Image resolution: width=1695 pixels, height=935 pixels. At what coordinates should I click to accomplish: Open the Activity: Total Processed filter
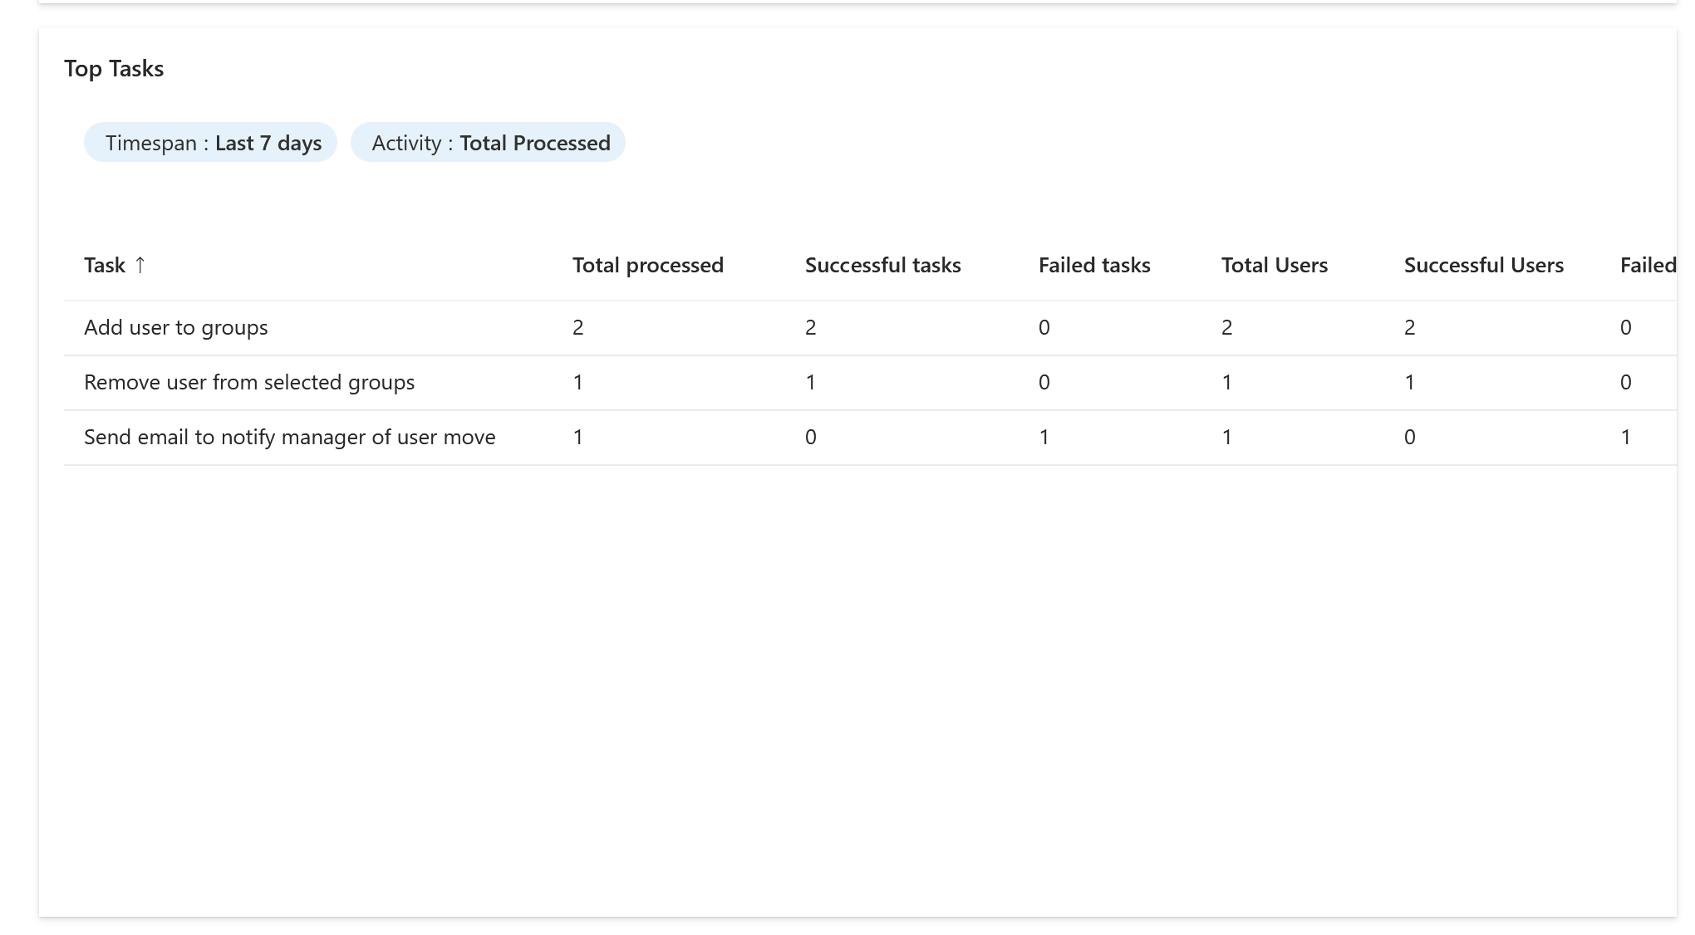tap(488, 143)
